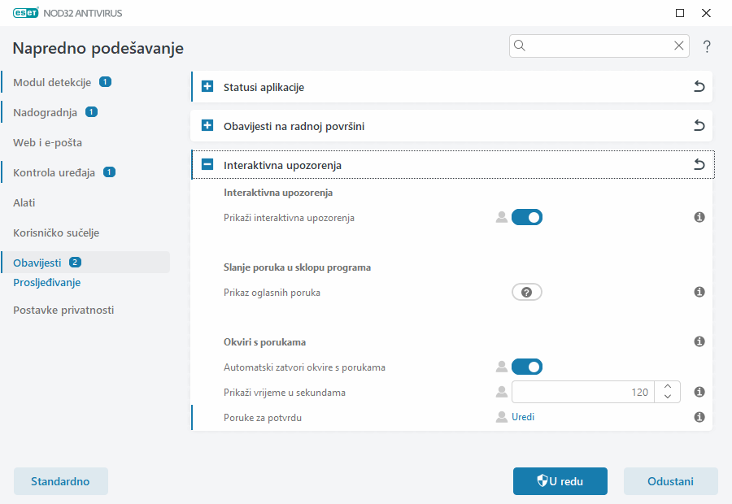Reset Interaktivna upozorenja section with undo arrow
Screen dimensions: 732x504
[x=699, y=165]
